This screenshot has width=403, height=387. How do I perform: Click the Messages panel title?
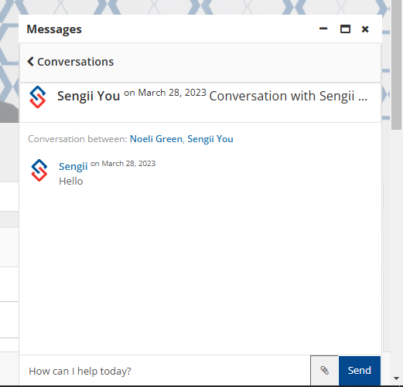coord(54,29)
